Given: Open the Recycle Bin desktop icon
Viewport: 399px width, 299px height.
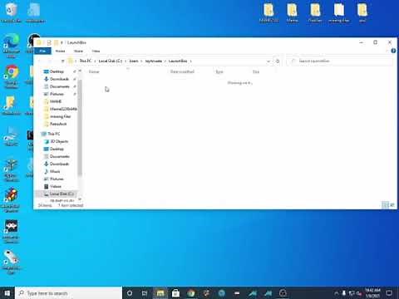Looking at the screenshot, I should [11, 13].
